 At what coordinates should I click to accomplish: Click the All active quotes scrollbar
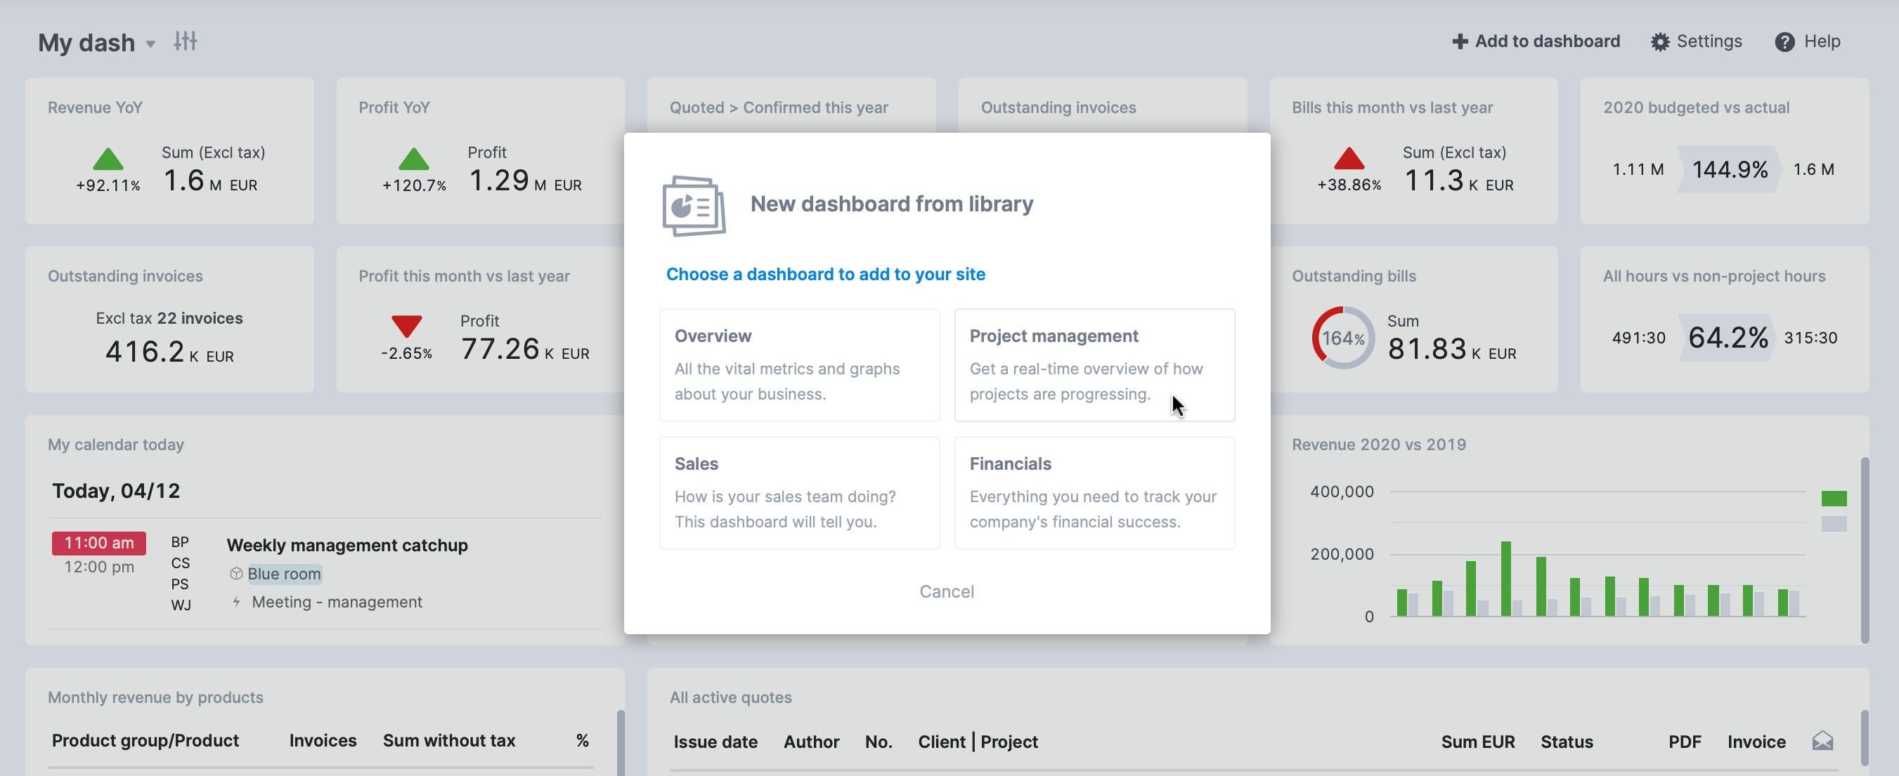pyautogui.click(x=1865, y=737)
